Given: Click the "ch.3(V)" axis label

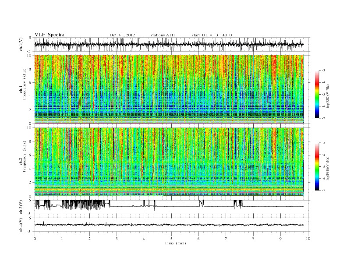Looking at the screenshot, I should 21,207.
